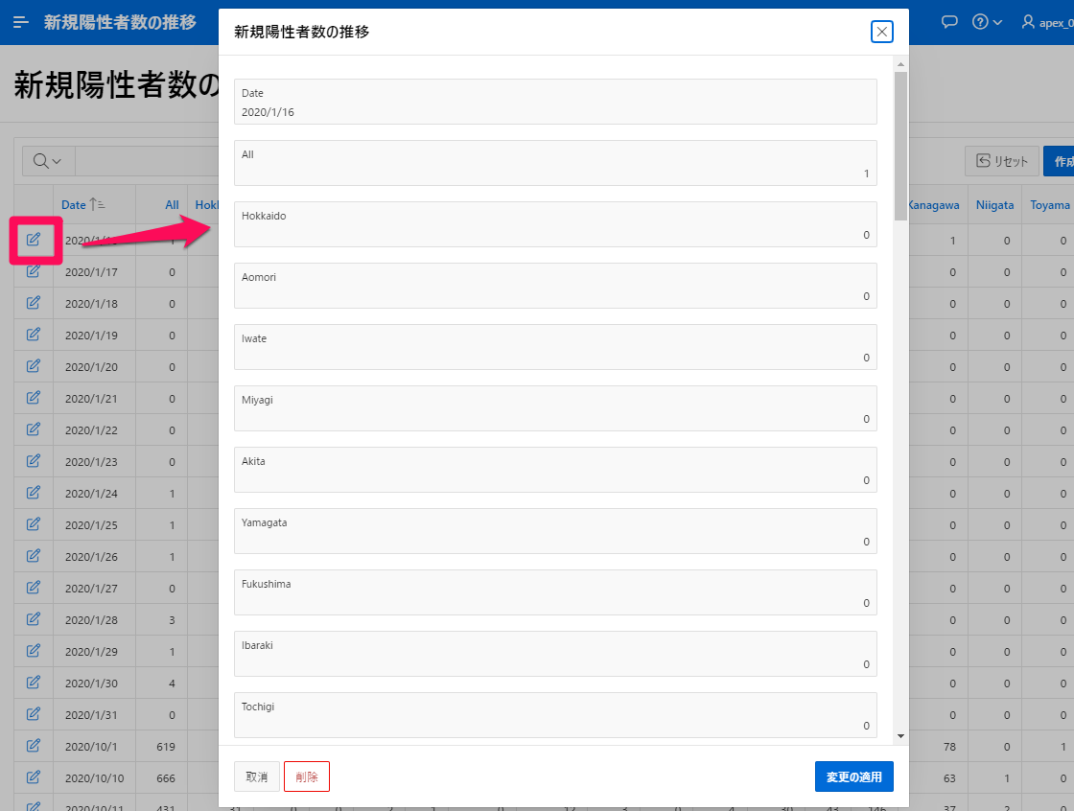Screen dimensions: 1074x811
Task: Edit the row dated 2020/1/28
Action: [x=33, y=619]
